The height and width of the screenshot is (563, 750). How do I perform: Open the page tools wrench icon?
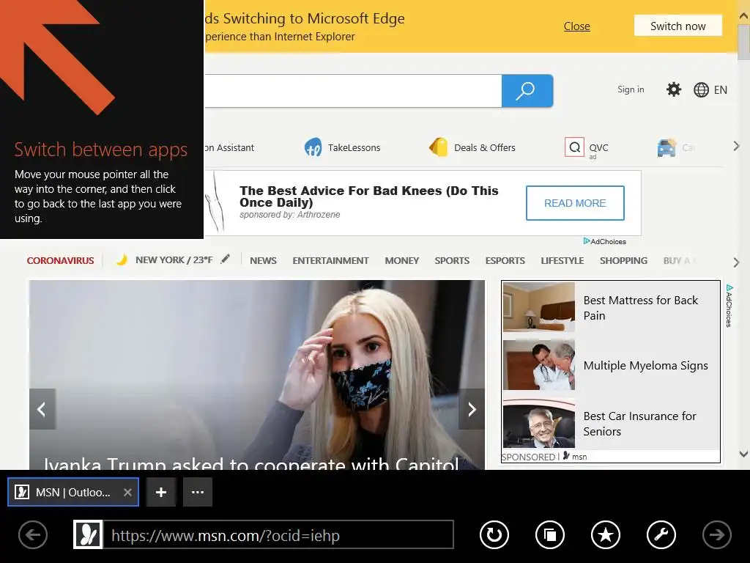coord(661,534)
